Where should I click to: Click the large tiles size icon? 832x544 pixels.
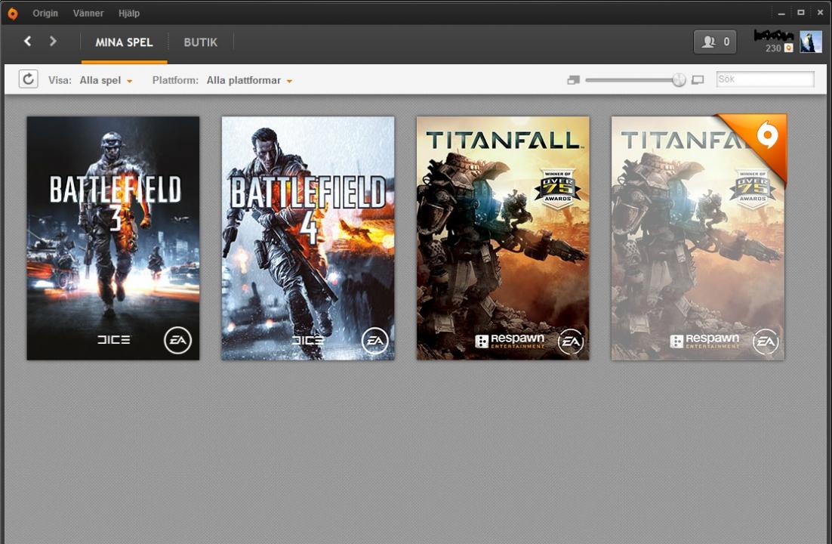[x=698, y=80]
